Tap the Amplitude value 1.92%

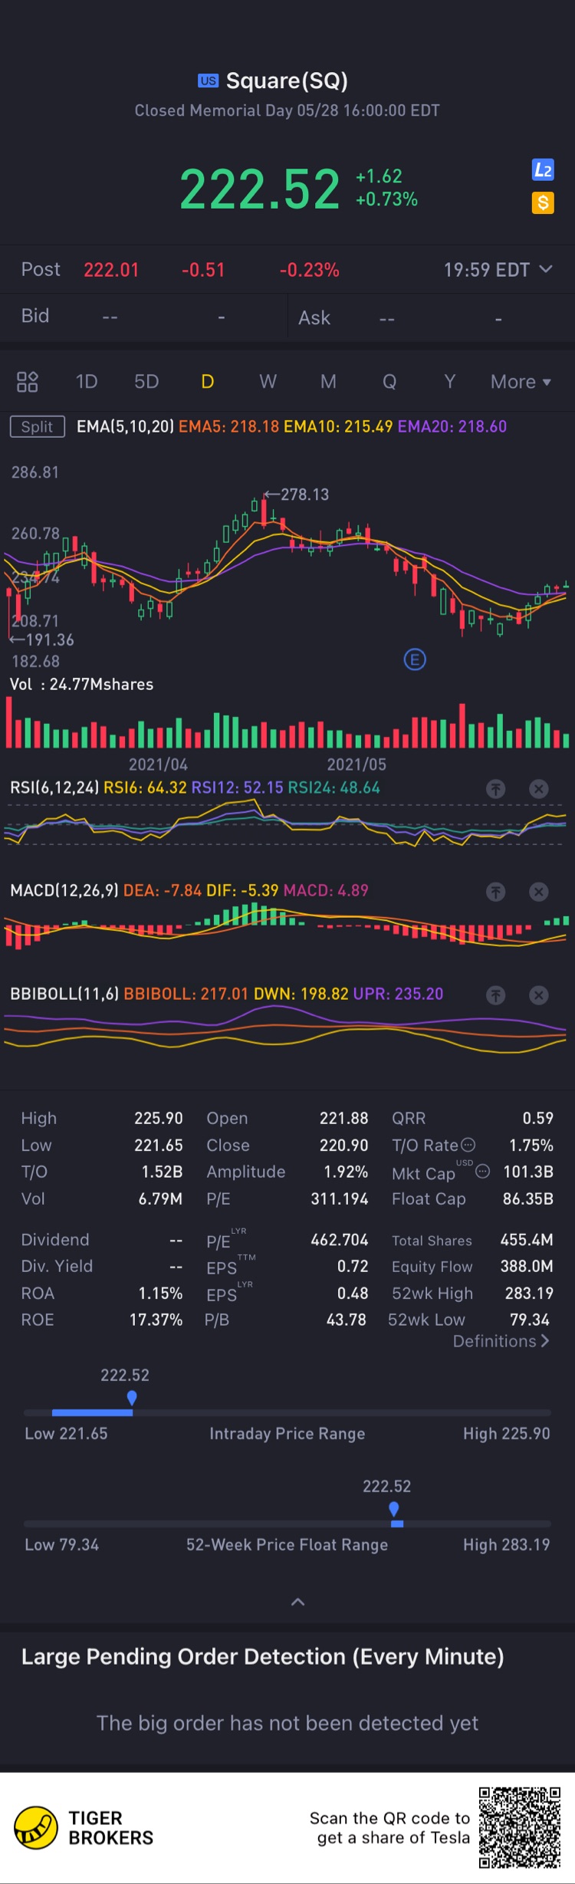[346, 1172]
